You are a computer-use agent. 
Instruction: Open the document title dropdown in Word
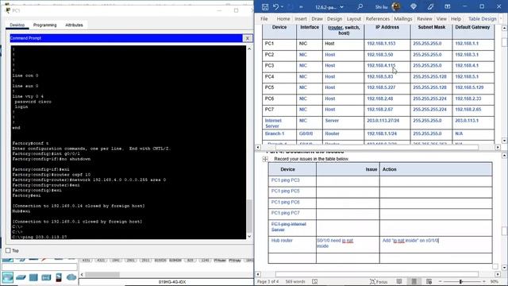341,7
